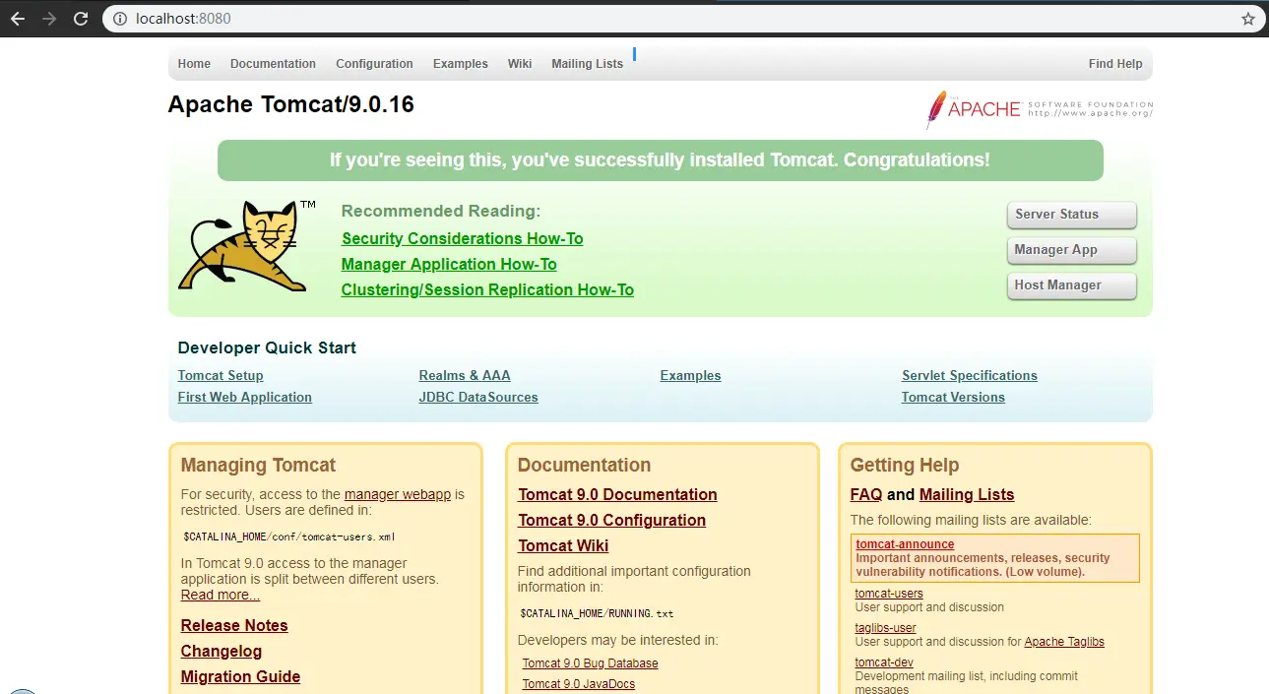
Task: Click the Apache Tomcat/9.0.16 heading
Action: tap(291, 104)
